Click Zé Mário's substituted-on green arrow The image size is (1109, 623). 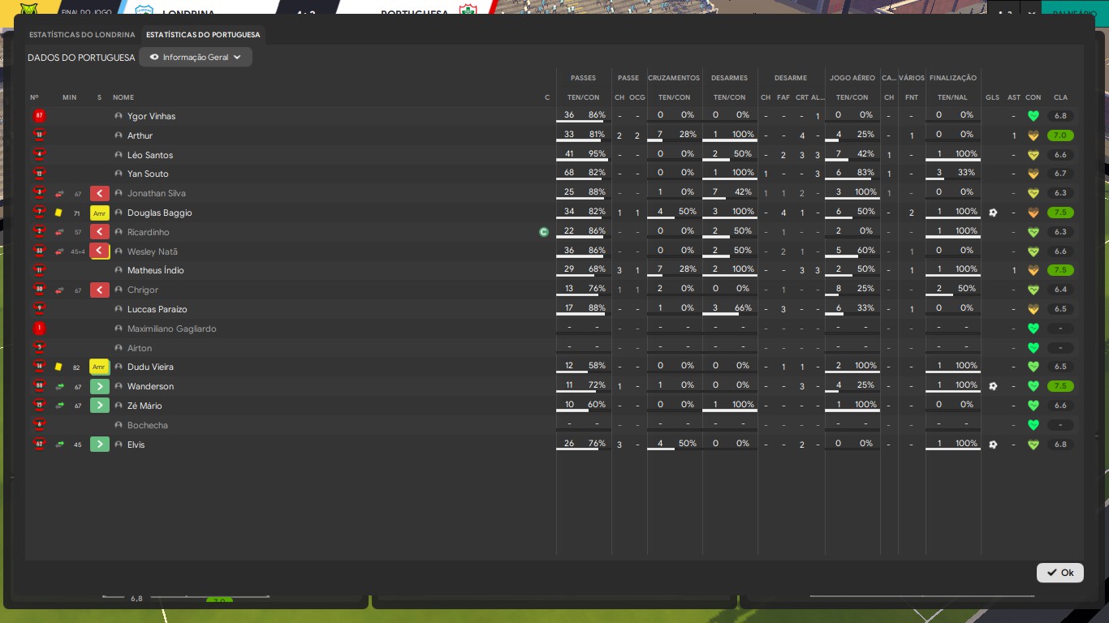(x=100, y=406)
